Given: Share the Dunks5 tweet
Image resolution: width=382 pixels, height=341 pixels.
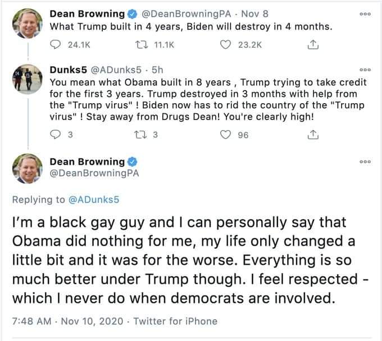Looking at the screenshot, I should tap(313, 134).
